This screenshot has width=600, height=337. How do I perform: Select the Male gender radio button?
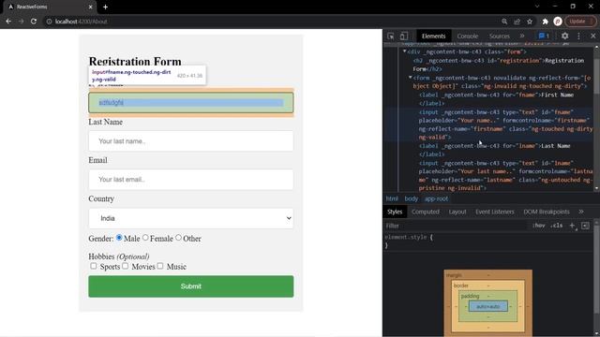point(119,238)
